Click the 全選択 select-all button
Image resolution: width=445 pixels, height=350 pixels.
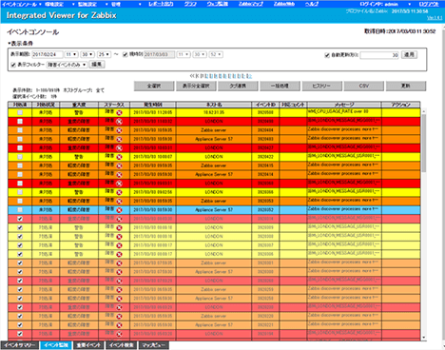tap(154, 86)
